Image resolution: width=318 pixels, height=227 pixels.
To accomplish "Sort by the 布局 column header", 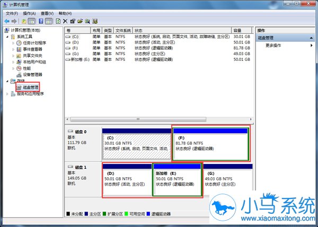I will pyautogui.click(x=96, y=31).
